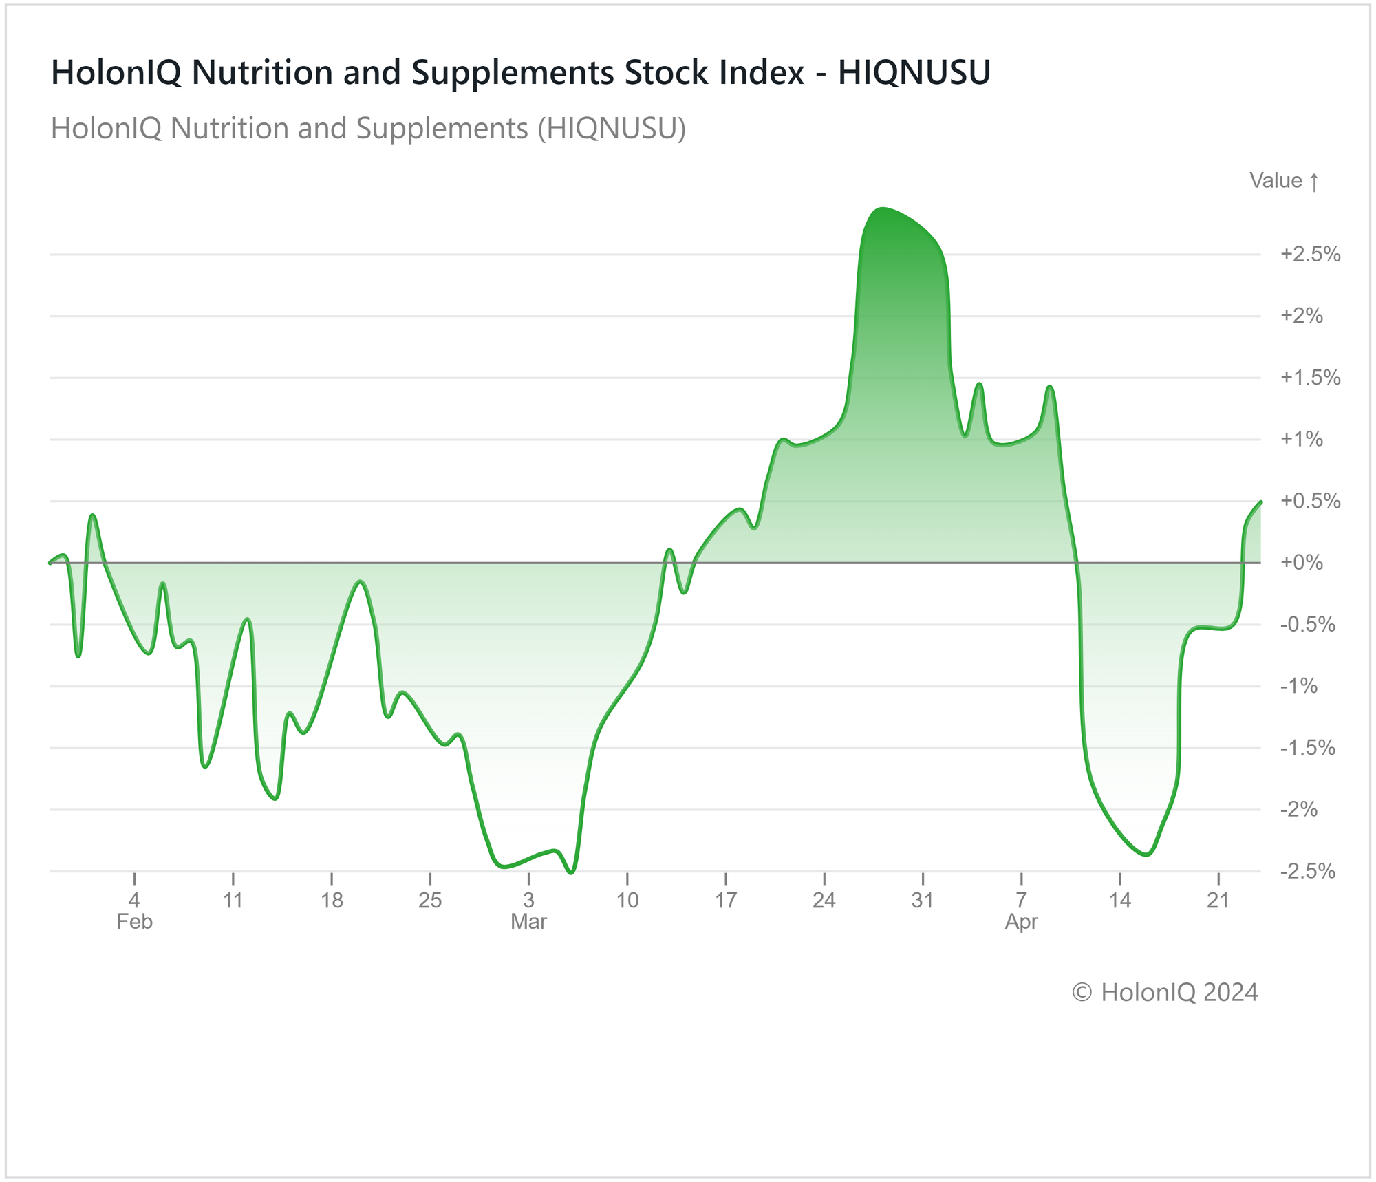This screenshot has height=1182, width=1376.
Task: Click the '18' date tick label
Action: [332, 900]
